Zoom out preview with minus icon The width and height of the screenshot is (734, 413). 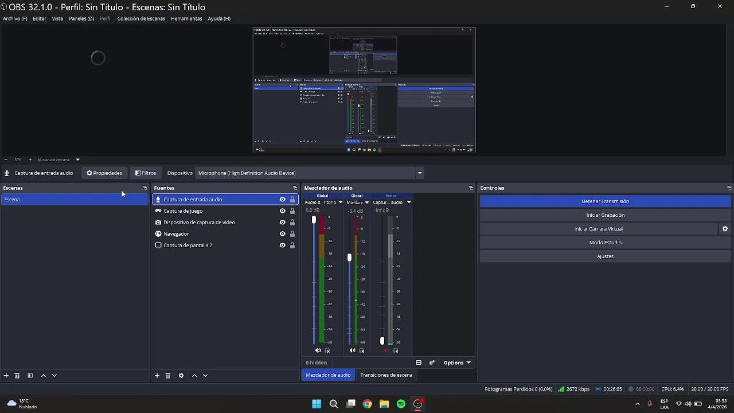[6, 159]
